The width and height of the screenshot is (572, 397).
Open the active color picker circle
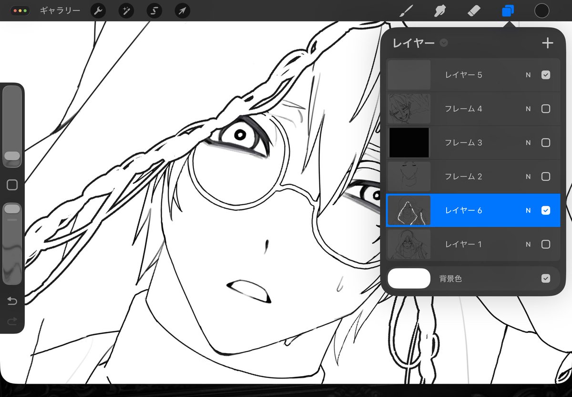click(x=542, y=10)
